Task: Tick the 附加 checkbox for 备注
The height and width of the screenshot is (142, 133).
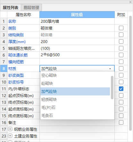Action: click(121, 122)
